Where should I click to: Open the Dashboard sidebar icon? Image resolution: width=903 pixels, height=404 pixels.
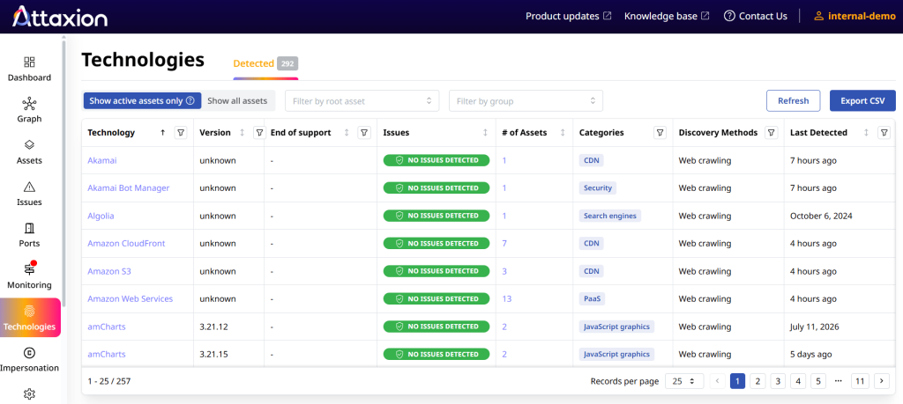[x=29, y=62]
